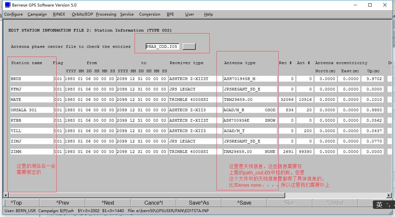Select the ONSALA 301 station name field
The image size is (395, 217).
pos(32,110)
